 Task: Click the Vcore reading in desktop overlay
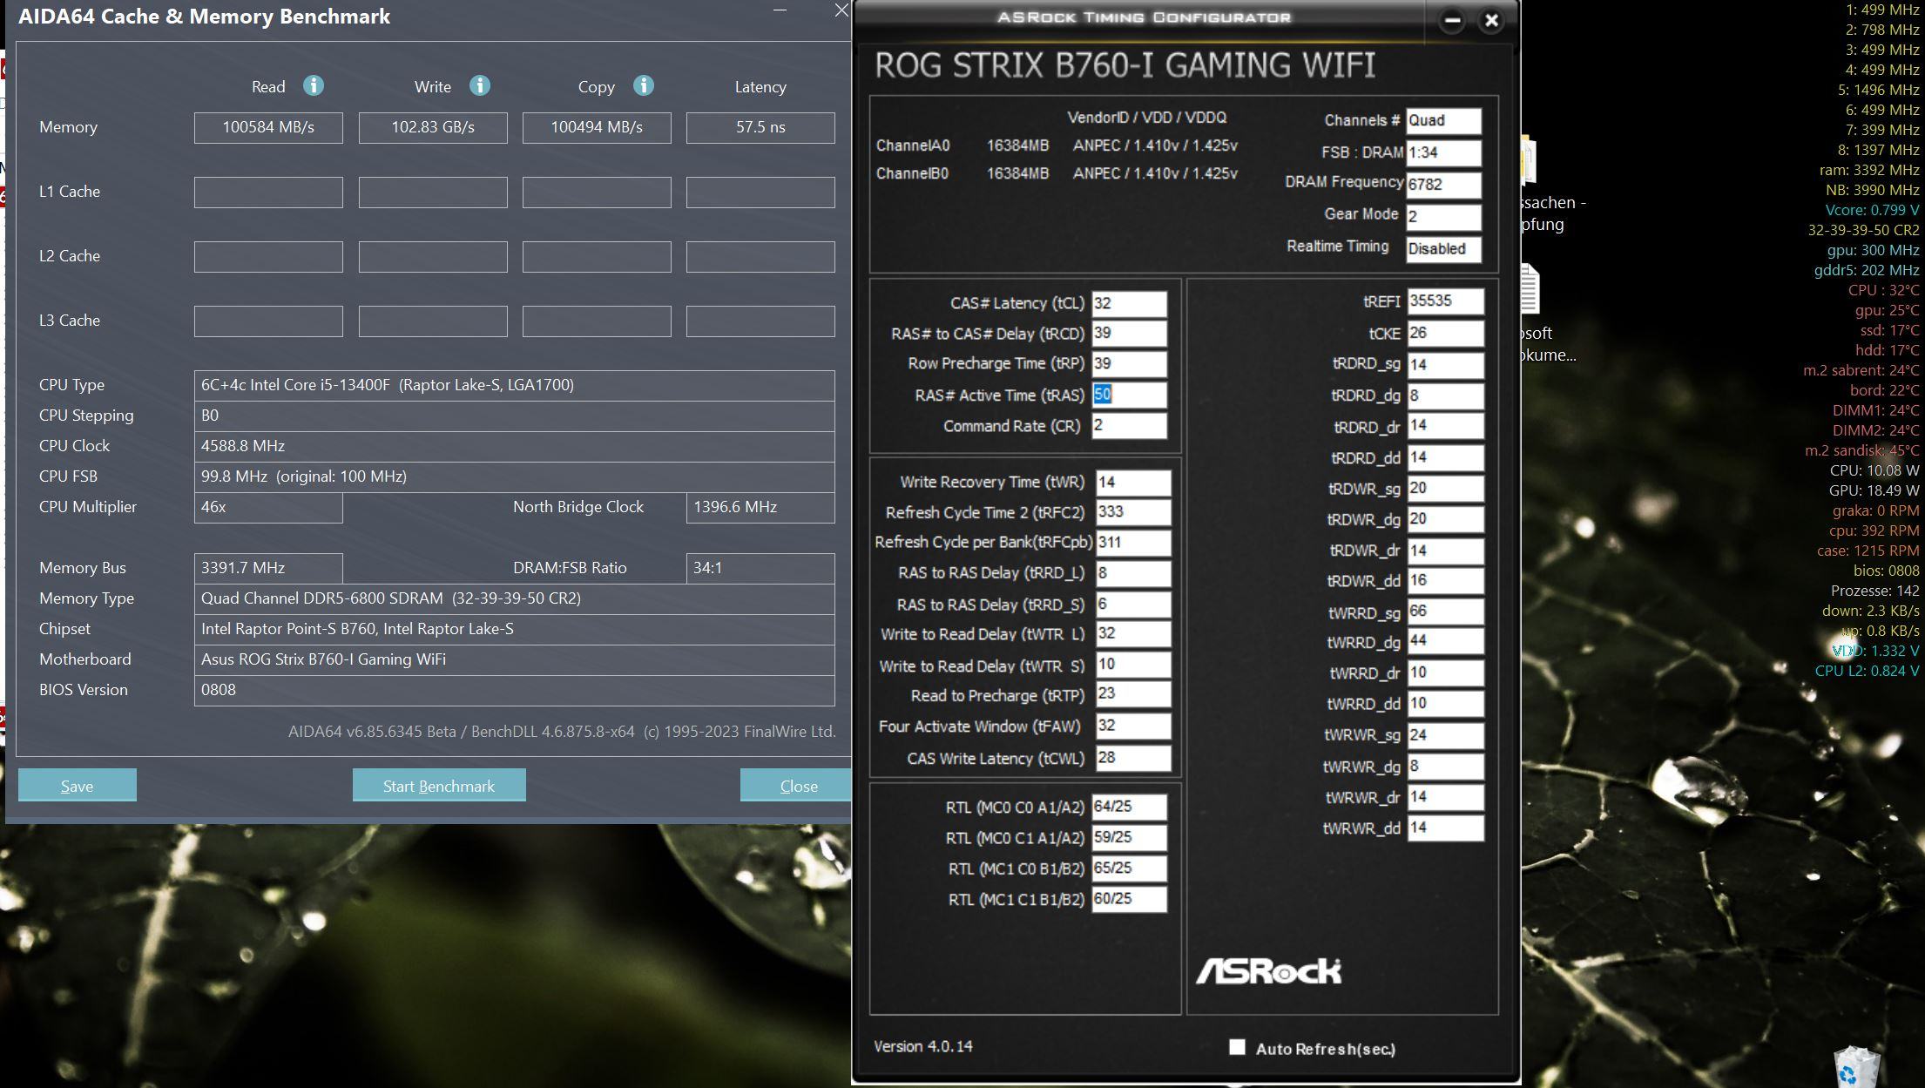pyautogui.click(x=1872, y=210)
